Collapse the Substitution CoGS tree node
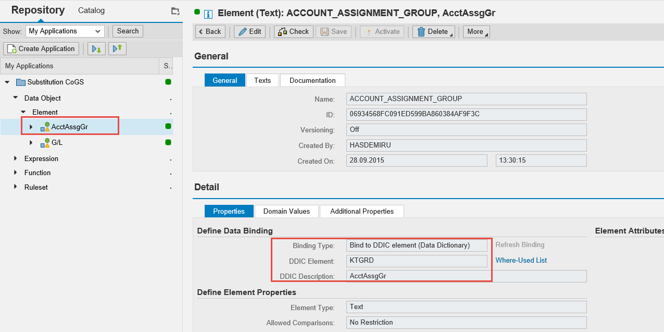 (7, 82)
